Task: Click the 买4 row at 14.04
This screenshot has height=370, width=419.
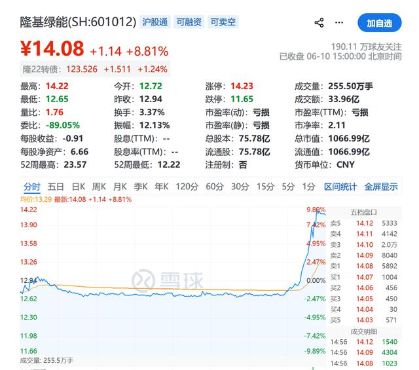Action: (x=364, y=309)
